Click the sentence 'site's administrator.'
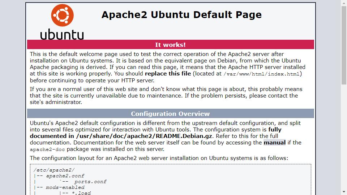347x195 pixels. (x=56, y=102)
